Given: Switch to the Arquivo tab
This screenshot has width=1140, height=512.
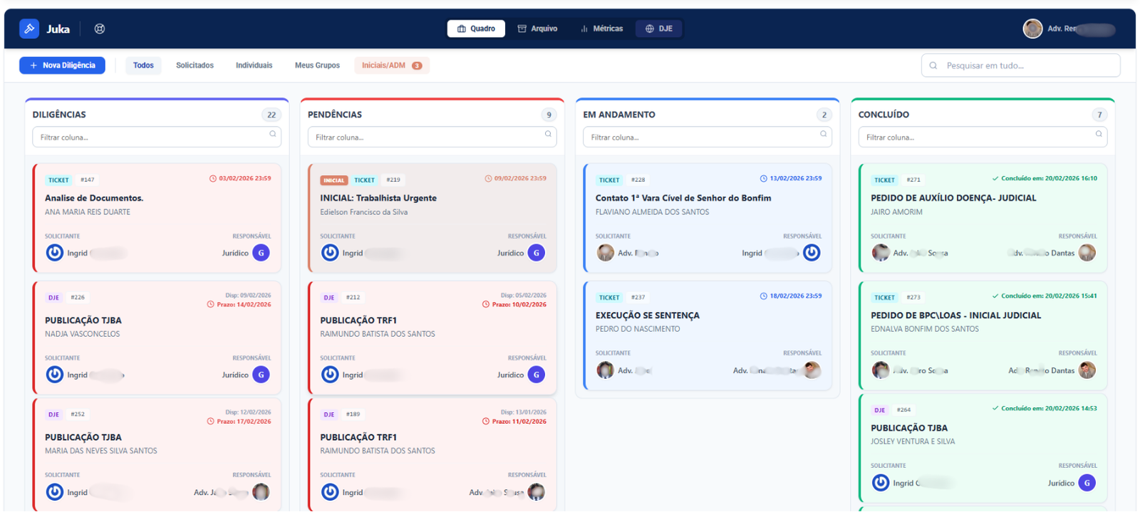Looking at the screenshot, I should pyautogui.click(x=538, y=28).
